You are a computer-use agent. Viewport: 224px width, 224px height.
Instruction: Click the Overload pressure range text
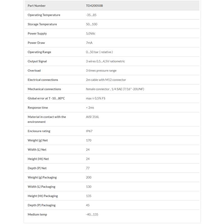pyautogui.click(x=101, y=71)
